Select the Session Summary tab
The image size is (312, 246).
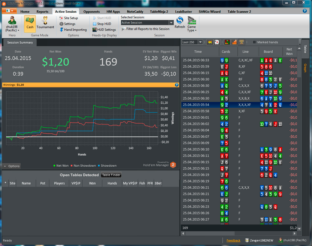20,42
